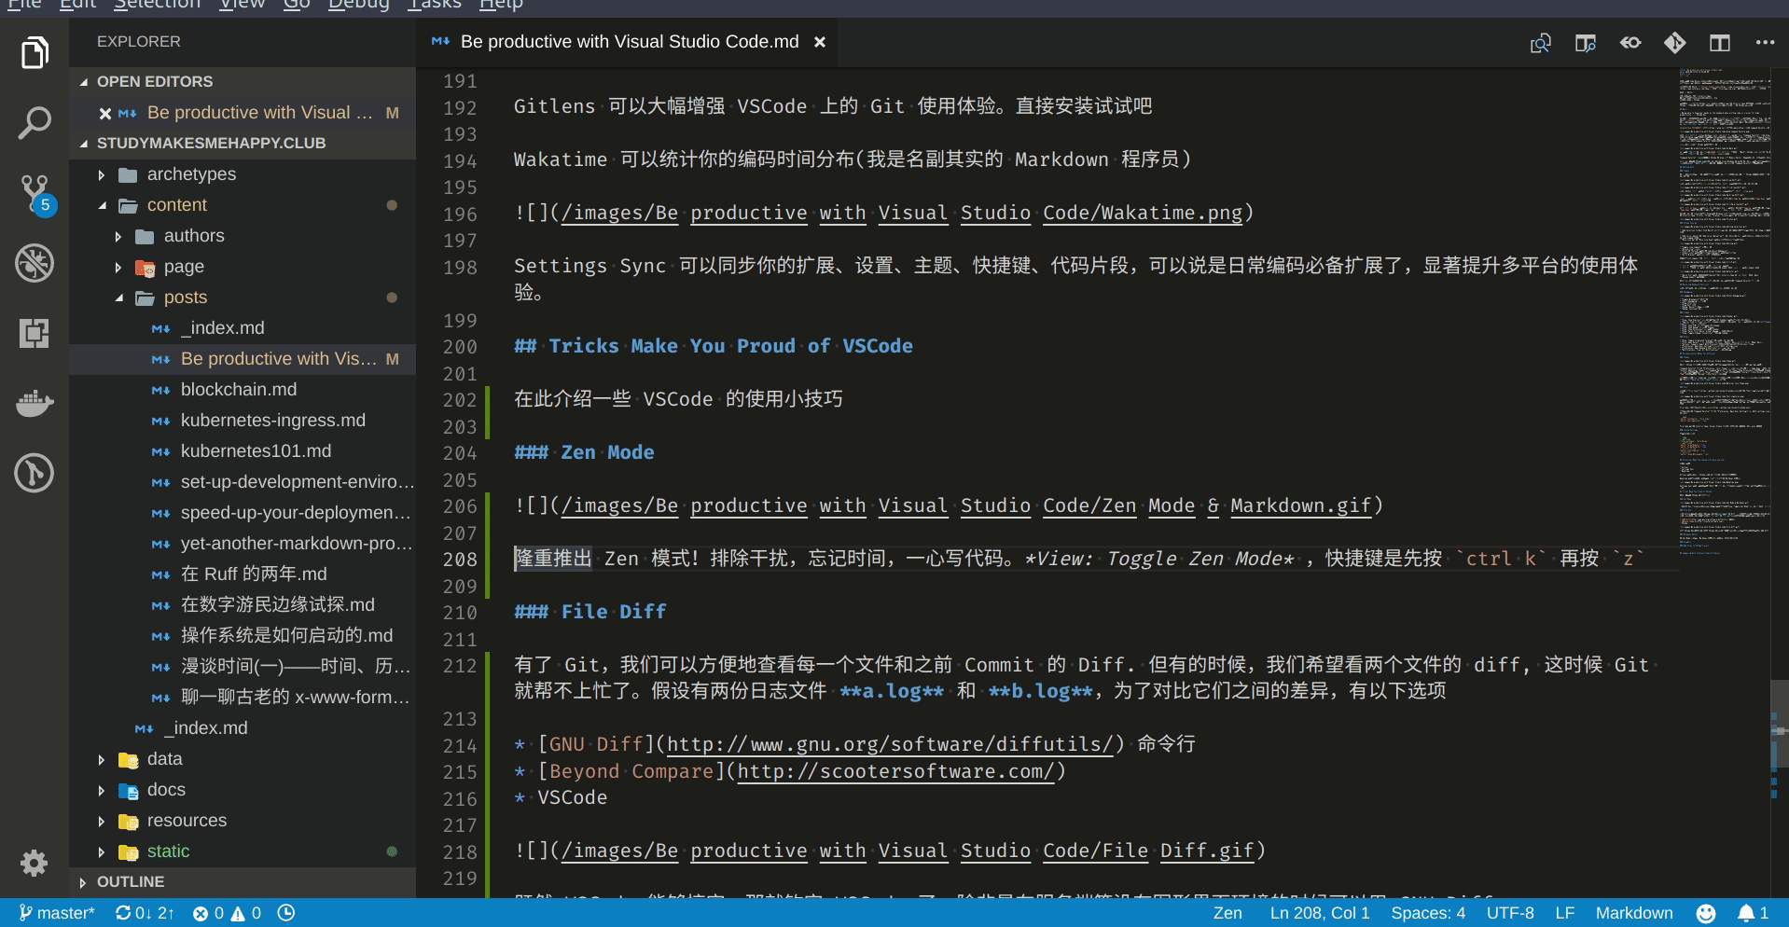Viewport: 1789px width, 927px height.
Task: Click the feedback smiley icon
Action: point(1706,913)
